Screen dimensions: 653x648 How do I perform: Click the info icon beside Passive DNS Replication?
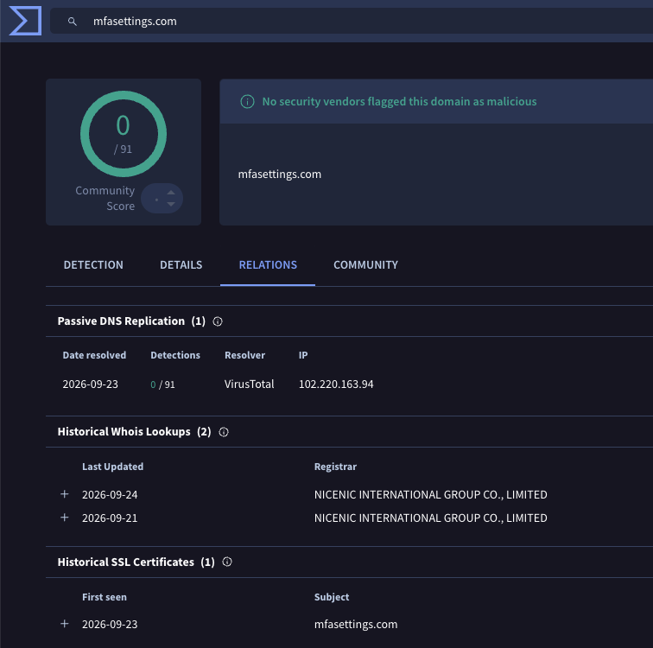[218, 321]
